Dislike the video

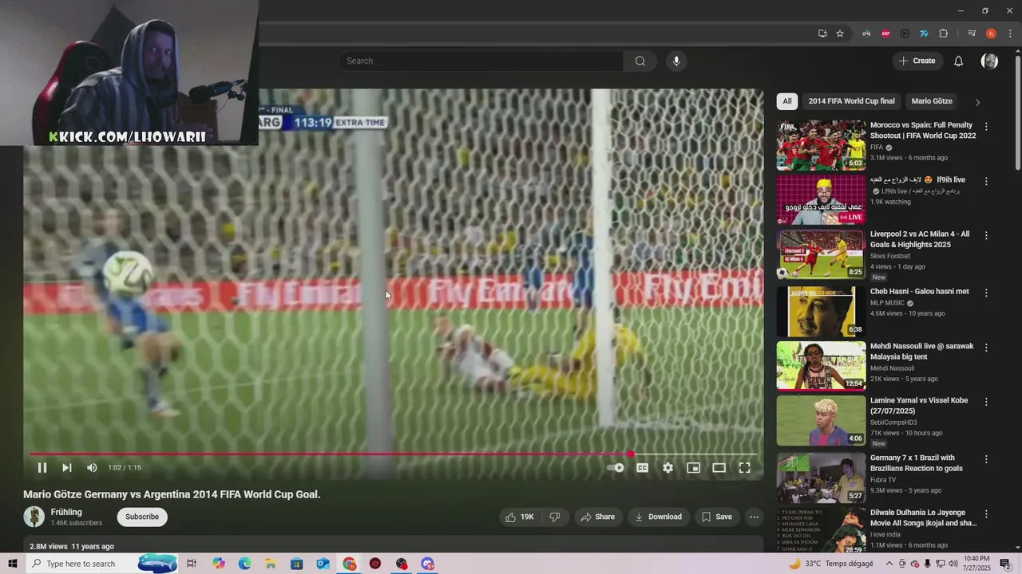[x=555, y=517]
